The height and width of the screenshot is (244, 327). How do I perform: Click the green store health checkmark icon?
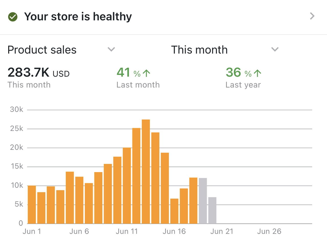[x=13, y=17]
